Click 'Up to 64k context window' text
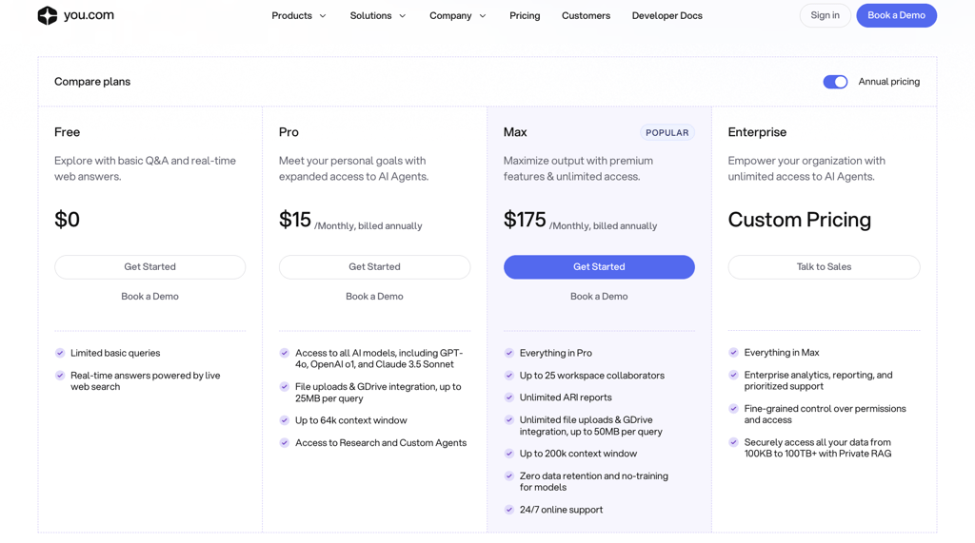This screenshot has width=975, height=543. click(x=351, y=420)
